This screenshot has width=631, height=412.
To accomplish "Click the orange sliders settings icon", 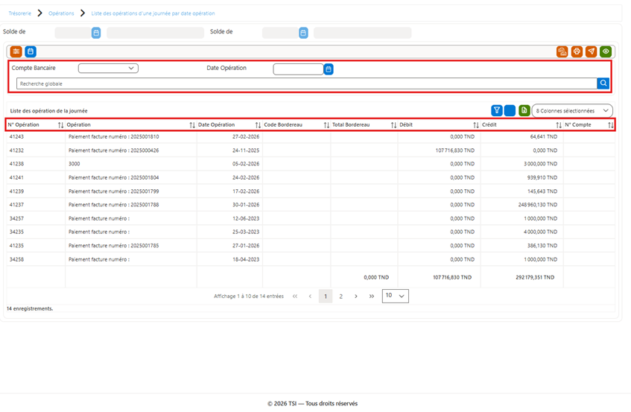I will 16,51.
